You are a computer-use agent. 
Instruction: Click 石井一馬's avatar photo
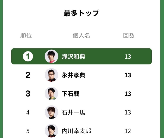(x=52, y=112)
